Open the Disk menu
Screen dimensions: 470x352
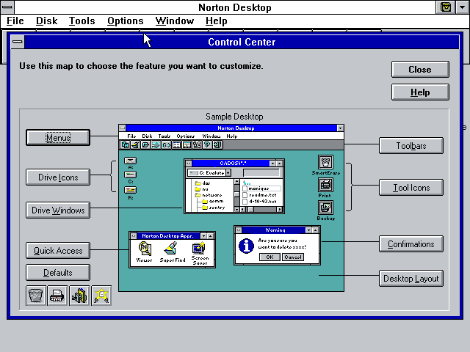tap(46, 21)
